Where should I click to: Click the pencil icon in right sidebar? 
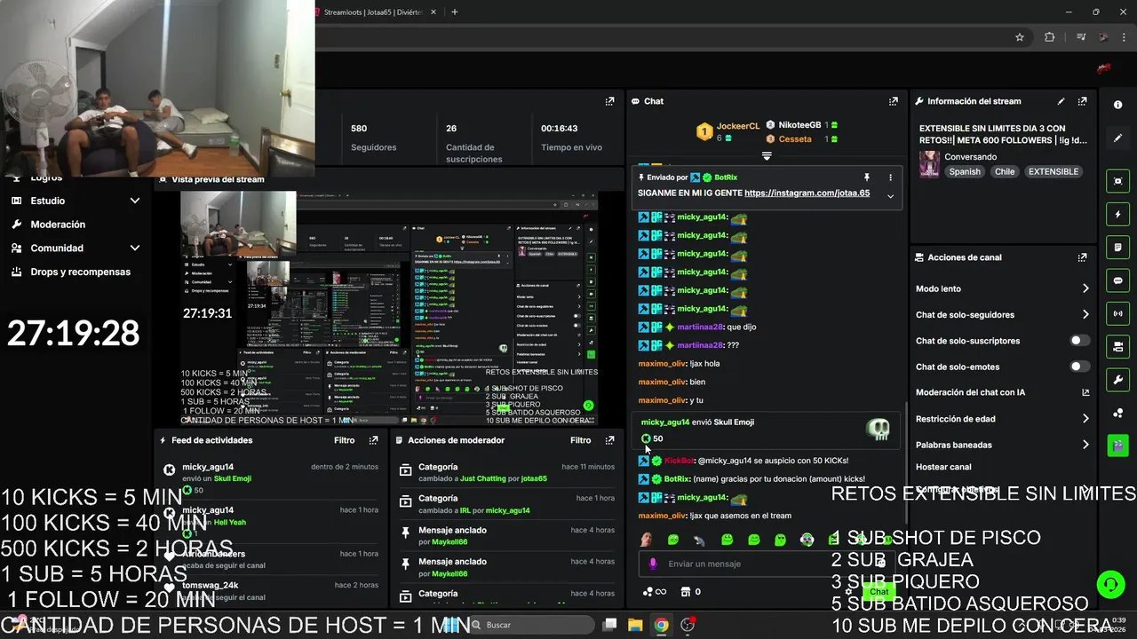[1117, 138]
